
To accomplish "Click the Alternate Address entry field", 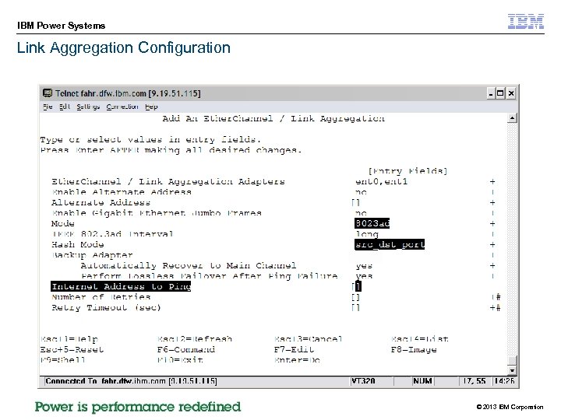I will pyautogui.click(x=355, y=202).
